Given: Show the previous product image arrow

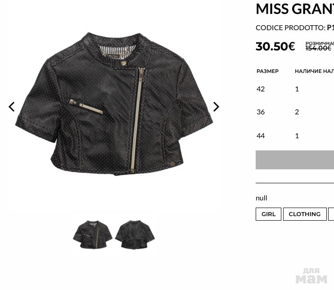Looking at the screenshot, I should pos(12,107).
